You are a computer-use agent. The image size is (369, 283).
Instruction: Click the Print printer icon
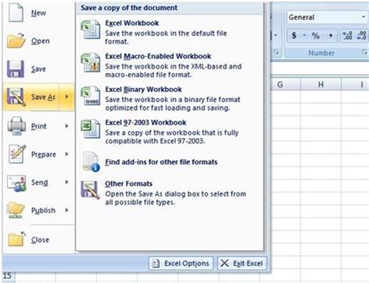(16, 126)
